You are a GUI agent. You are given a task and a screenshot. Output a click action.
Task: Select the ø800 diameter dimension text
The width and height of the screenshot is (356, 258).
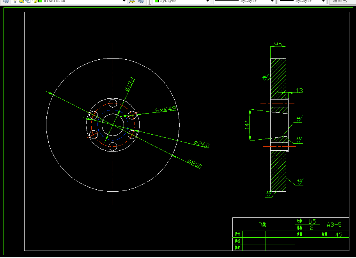pyautogui.click(x=194, y=164)
